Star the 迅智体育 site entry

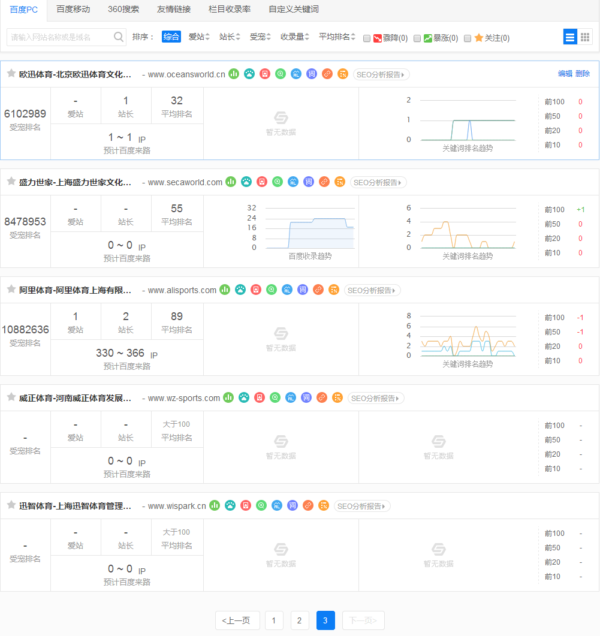11,505
